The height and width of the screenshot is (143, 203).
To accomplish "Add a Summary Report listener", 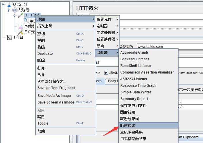I will point(148,99).
